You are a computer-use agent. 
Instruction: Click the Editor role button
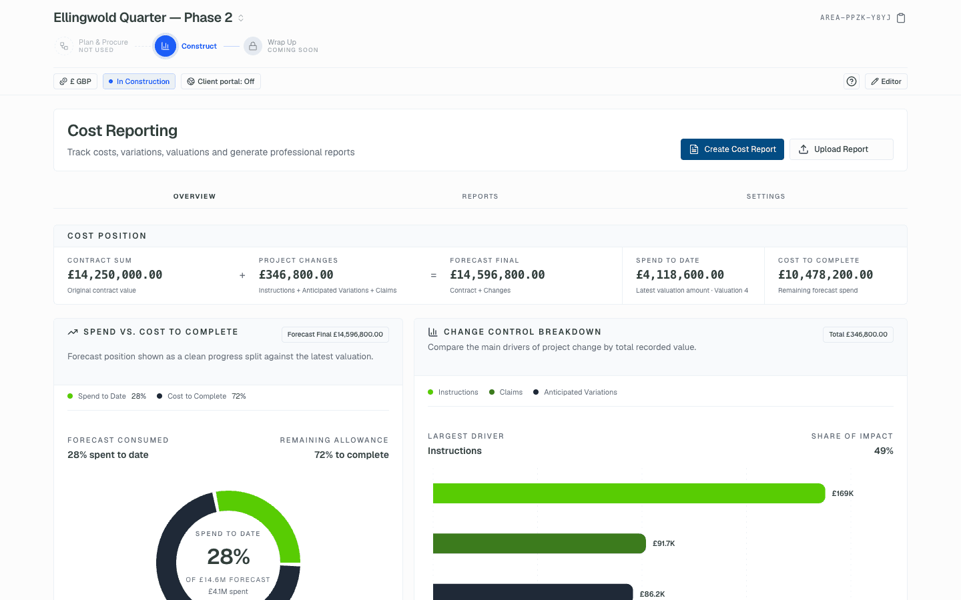coord(886,81)
